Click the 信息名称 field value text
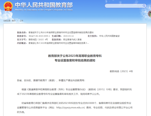 pyautogui.click(x=61, y=33)
